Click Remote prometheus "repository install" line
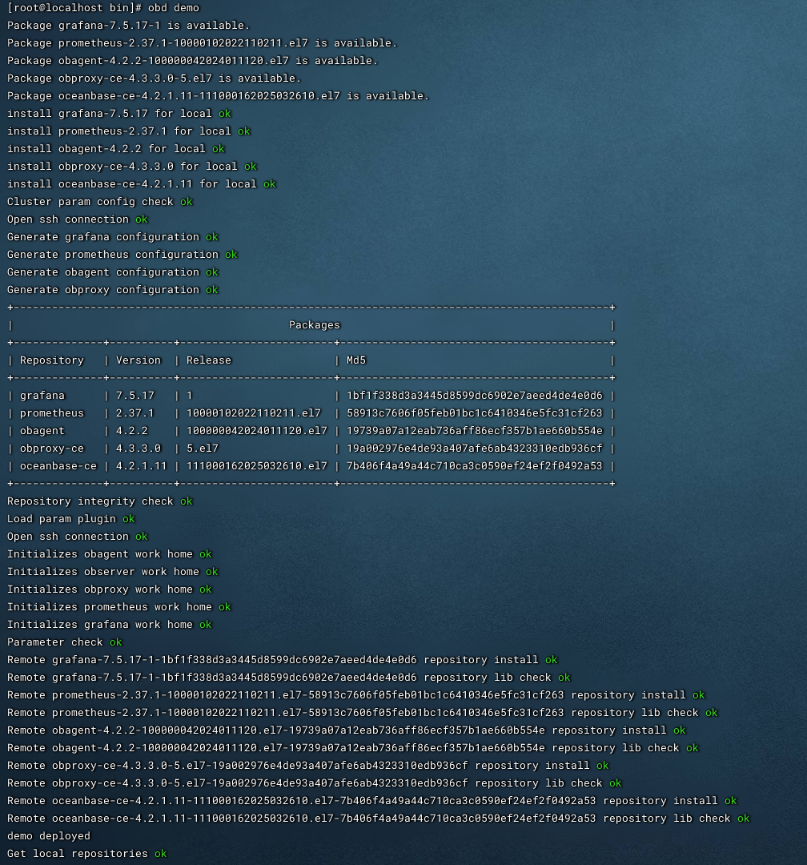This screenshot has height=865, width=807. coord(355,696)
